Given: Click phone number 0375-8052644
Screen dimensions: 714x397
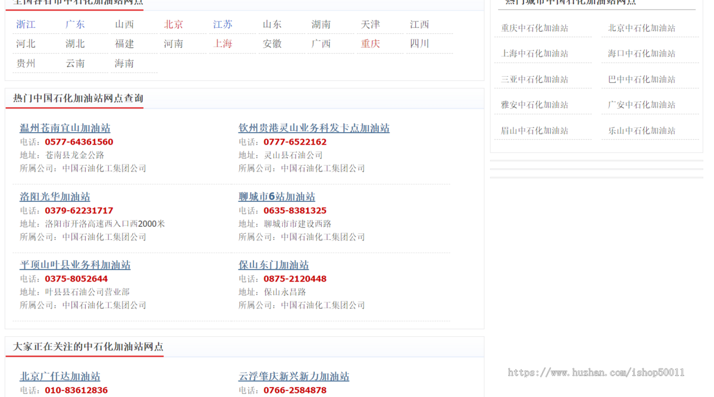Looking at the screenshot, I should point(76,279).
